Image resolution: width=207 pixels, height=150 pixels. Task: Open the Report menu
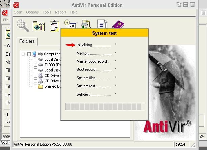click(60, 12)
